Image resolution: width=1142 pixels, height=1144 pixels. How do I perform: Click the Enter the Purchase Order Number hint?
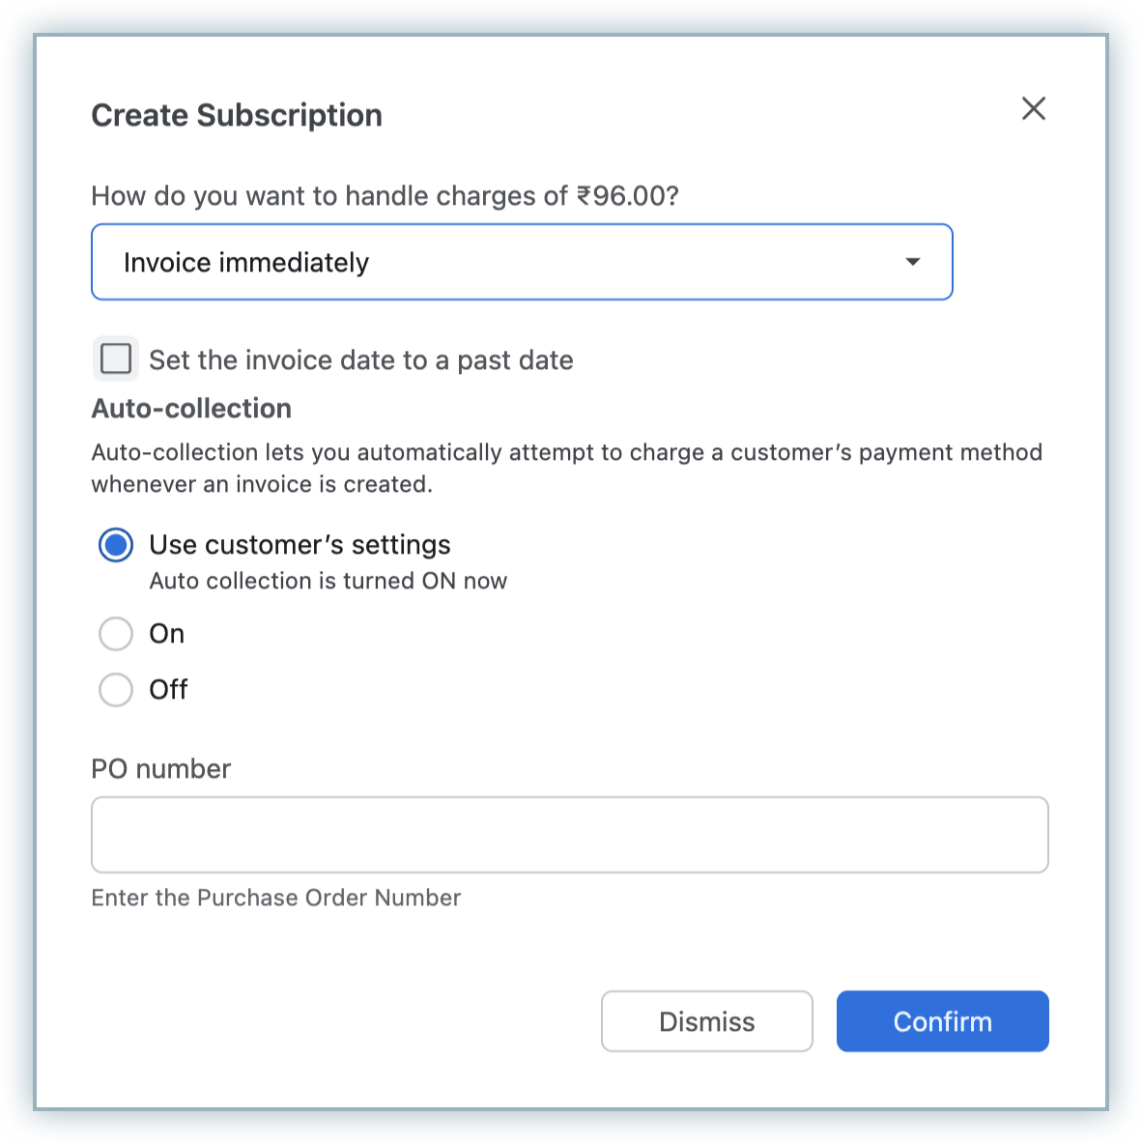click(276, 898)
